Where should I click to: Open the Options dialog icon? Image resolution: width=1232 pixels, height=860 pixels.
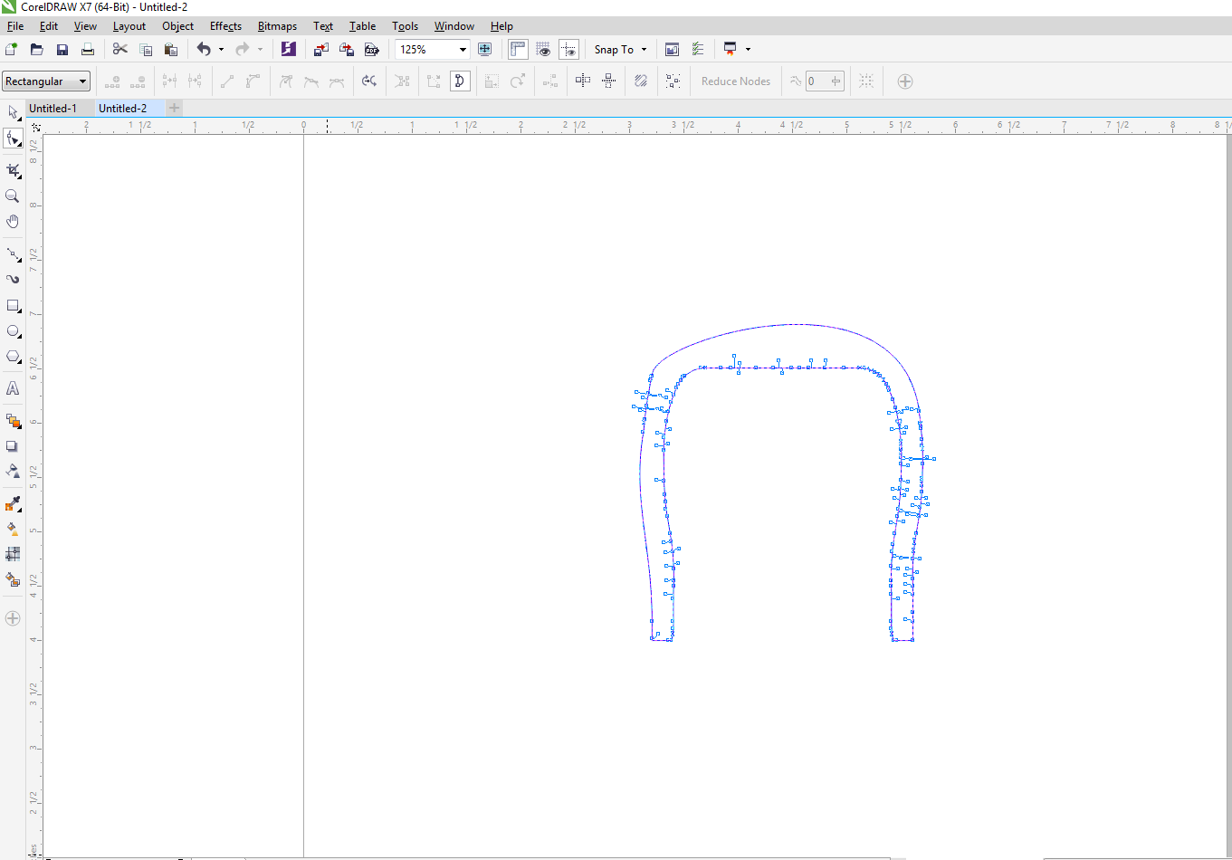(x=698, y=50)
